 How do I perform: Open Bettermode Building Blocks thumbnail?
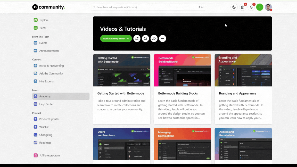[183, 70]
